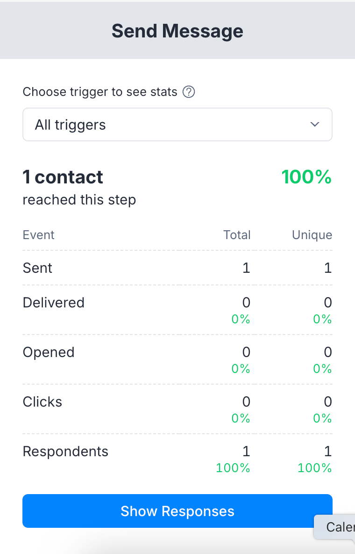Click the Respondents unique 100% value
The width and height of the screenshot is (355, 554).
[315, 468]
